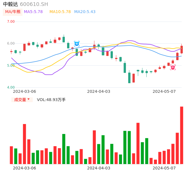Click the 4.00 price axis label
Screen dimensions: 195x172
(x=11, y=87)
